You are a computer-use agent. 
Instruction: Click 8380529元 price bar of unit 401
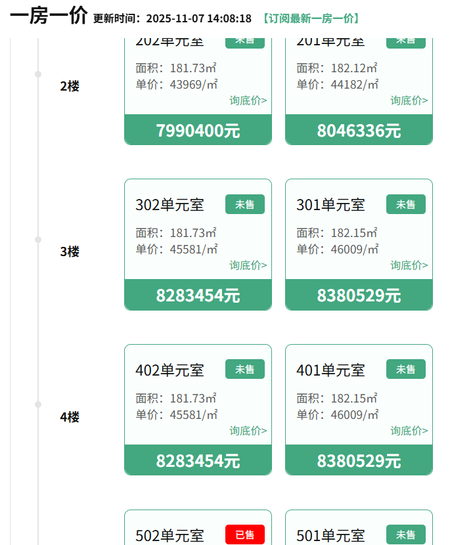359,460
